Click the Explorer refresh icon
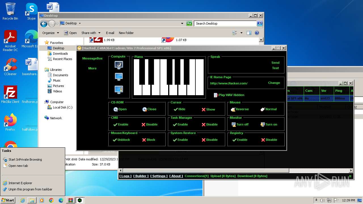 tap(189, 24)
